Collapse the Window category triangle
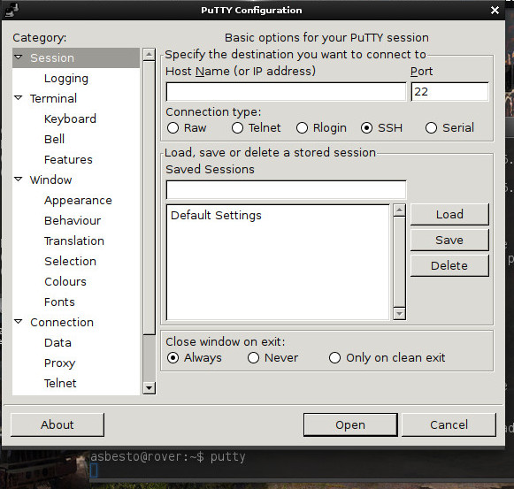 pyautogui.click(x=19, y=179)
